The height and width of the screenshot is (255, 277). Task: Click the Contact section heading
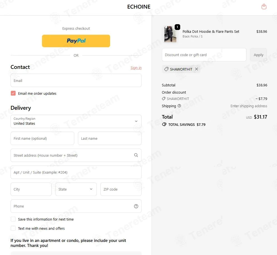pos(20,67)
